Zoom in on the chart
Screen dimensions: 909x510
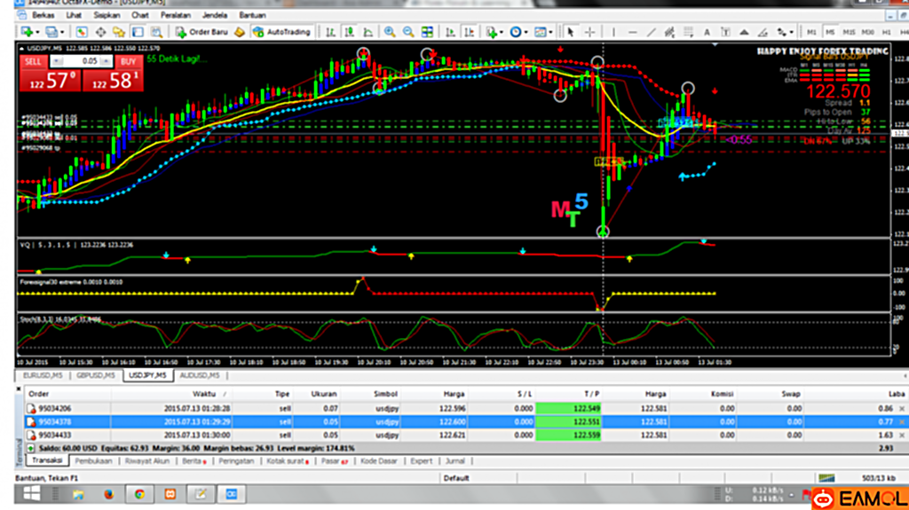tap(390, 32)
